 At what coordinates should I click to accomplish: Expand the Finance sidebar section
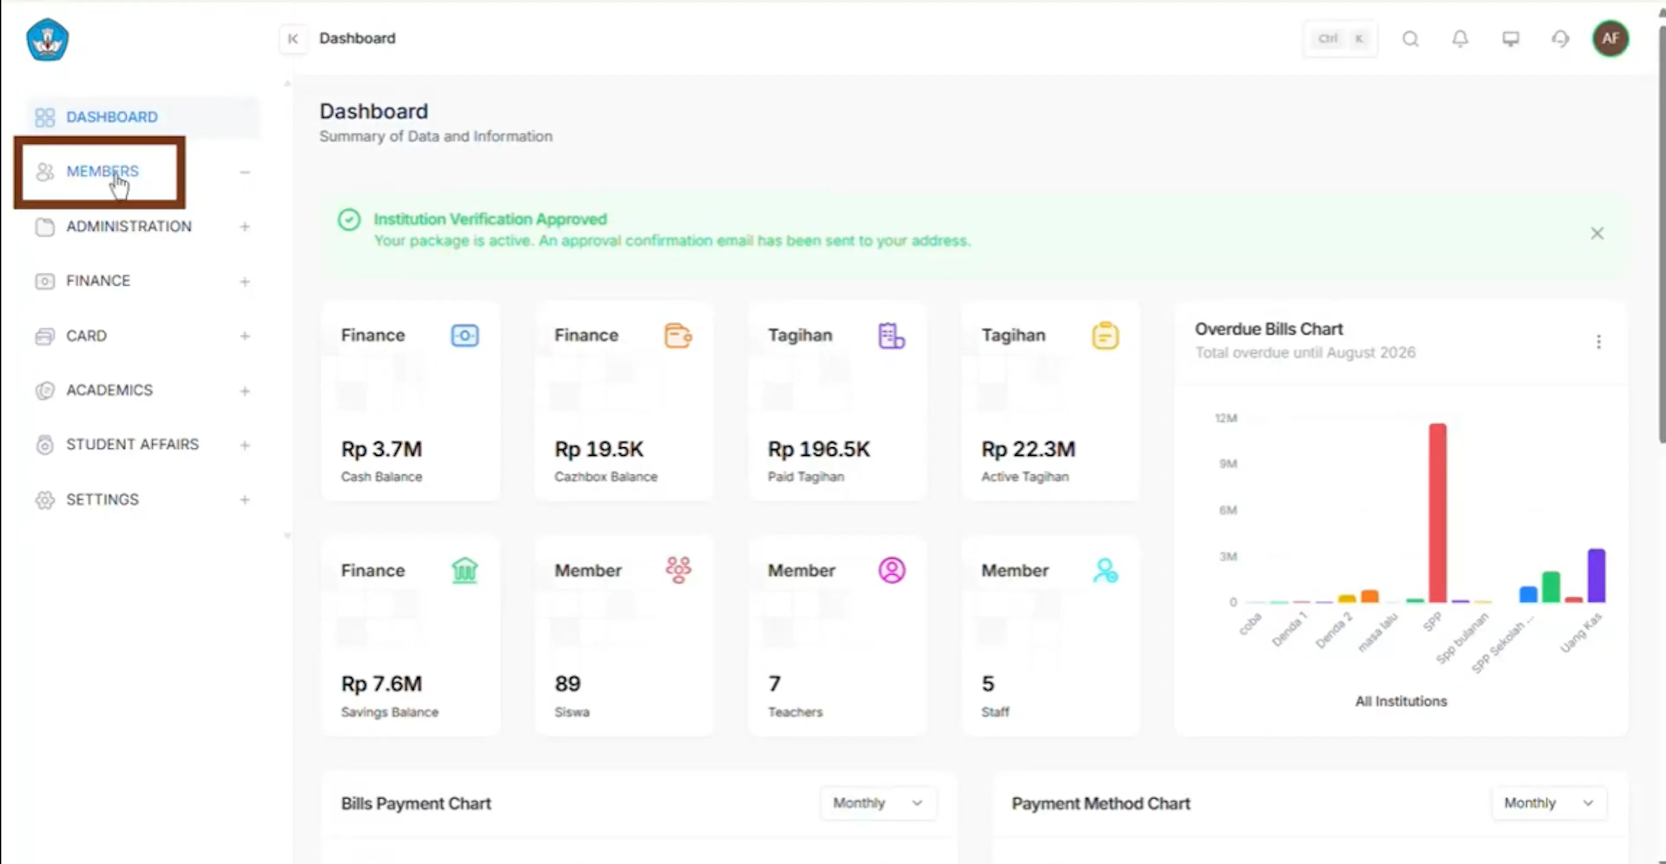click(x=142, y=281)
